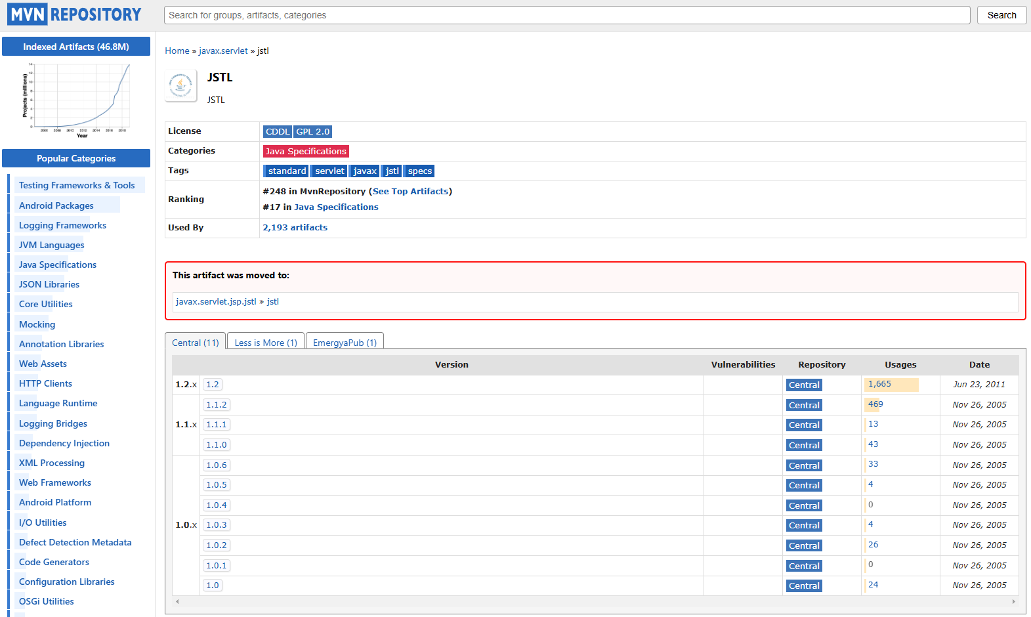Click the Search button

pos(1001,15)
